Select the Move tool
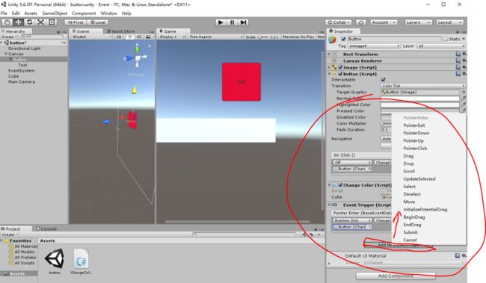 pyautogui.click(x=19, y=22)
